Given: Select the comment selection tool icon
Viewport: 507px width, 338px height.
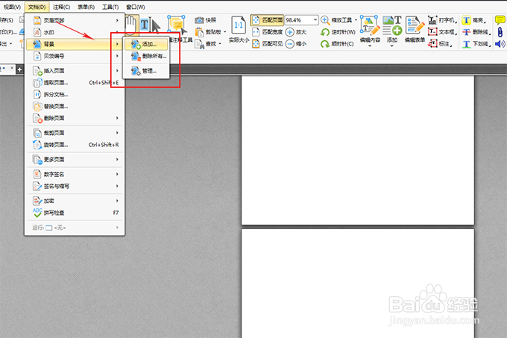Looking at the screenshot, I should tap(177, 25).
